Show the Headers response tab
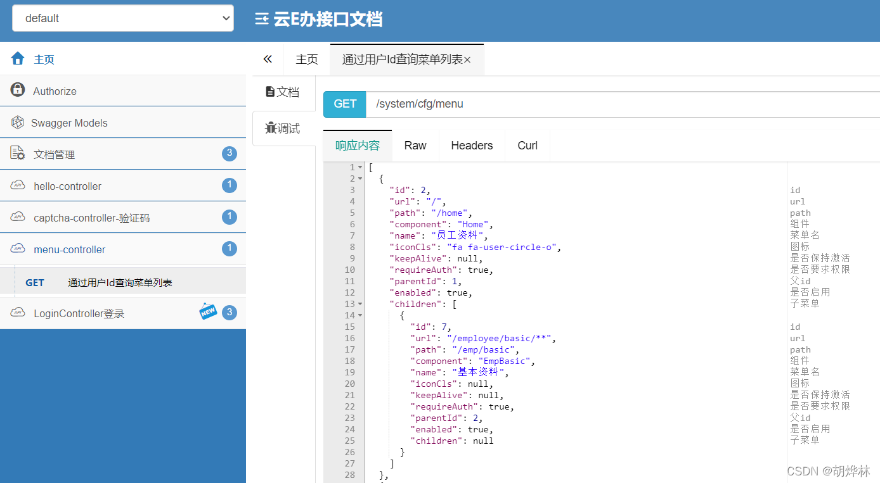 click(472, 146)
